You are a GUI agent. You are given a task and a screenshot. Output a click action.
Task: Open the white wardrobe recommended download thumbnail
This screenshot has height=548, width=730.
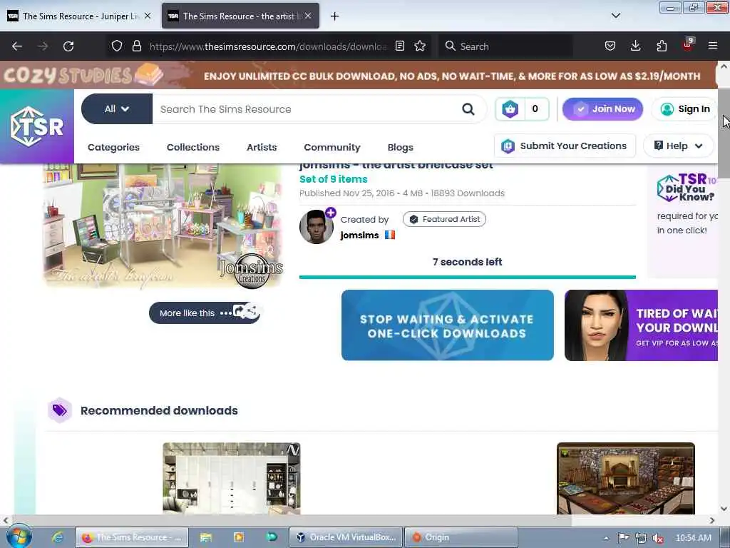232,479
